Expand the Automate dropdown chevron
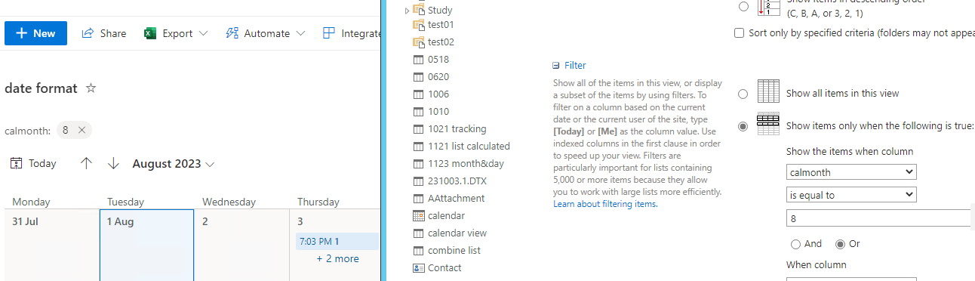This screenshot has width=975, height=281. tap(300, 33)
